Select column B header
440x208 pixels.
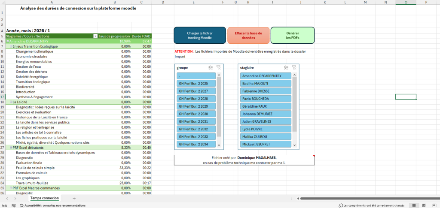click(x=114, y=2)
